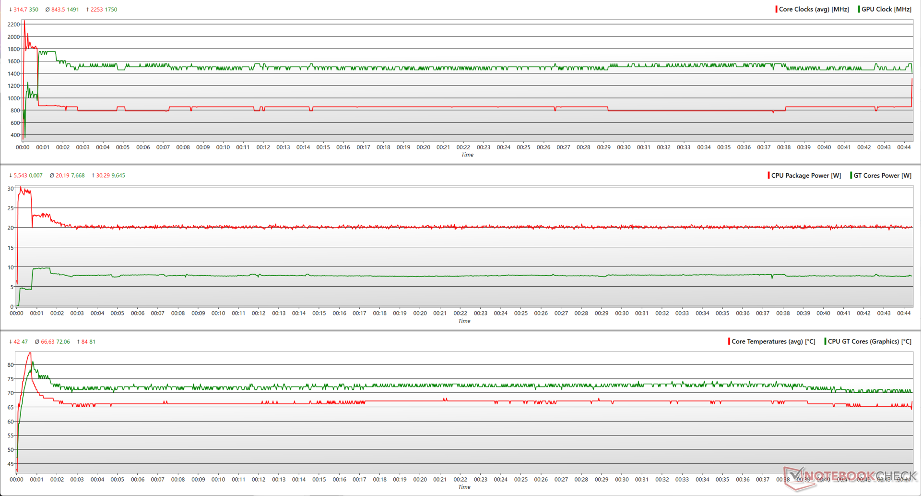
Task: Click the up-arrow maximum icon in clock chart
Action: coord(87,10)
